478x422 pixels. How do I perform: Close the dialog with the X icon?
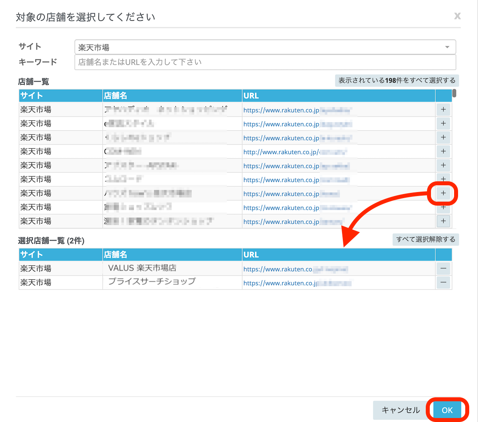457,16
